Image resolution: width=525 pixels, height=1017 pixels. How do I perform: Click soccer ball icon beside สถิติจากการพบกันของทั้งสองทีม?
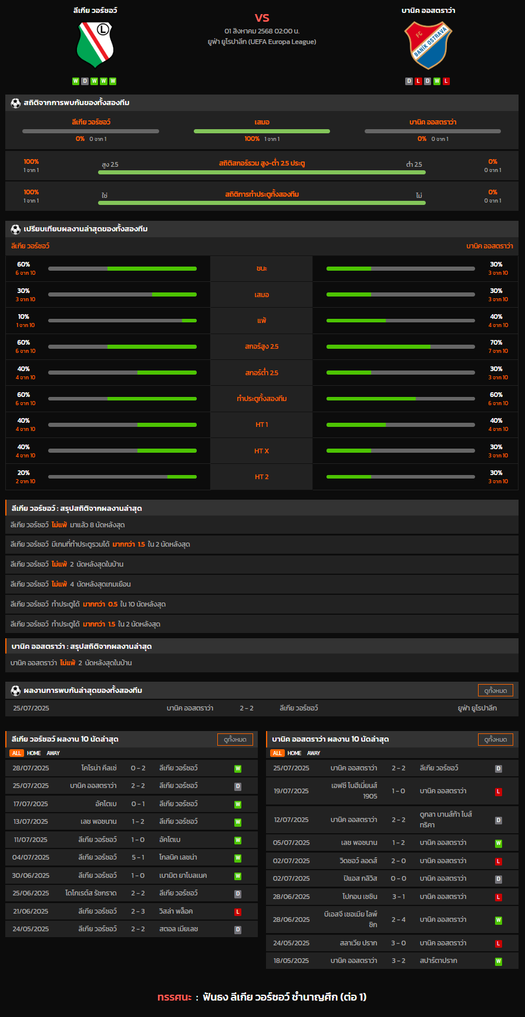(x=16, y=103)
